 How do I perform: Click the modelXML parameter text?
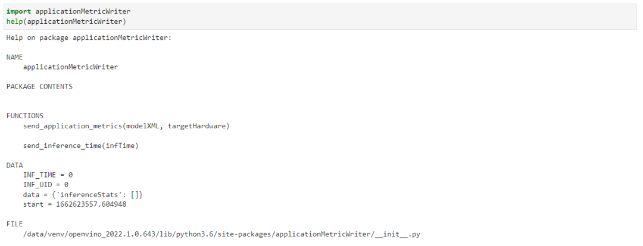pos(144,126)
